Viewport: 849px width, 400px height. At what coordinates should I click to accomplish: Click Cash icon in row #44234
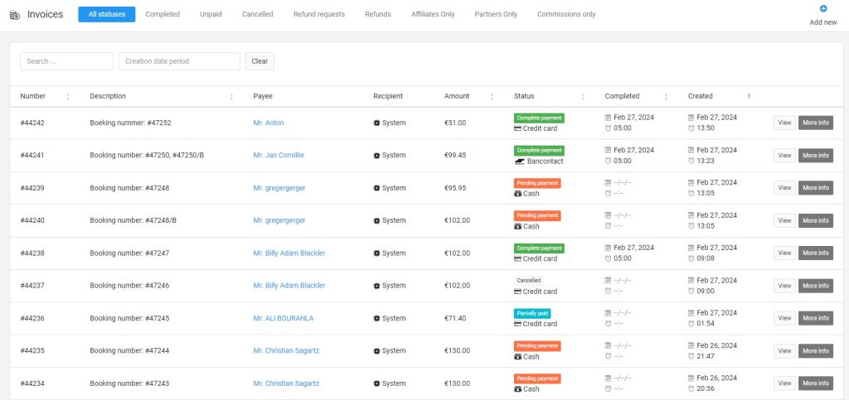click(517, 389)
